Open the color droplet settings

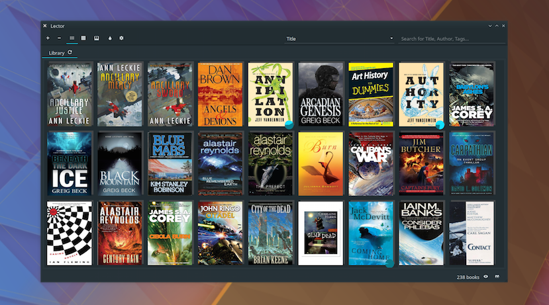(x=110, y=38)
